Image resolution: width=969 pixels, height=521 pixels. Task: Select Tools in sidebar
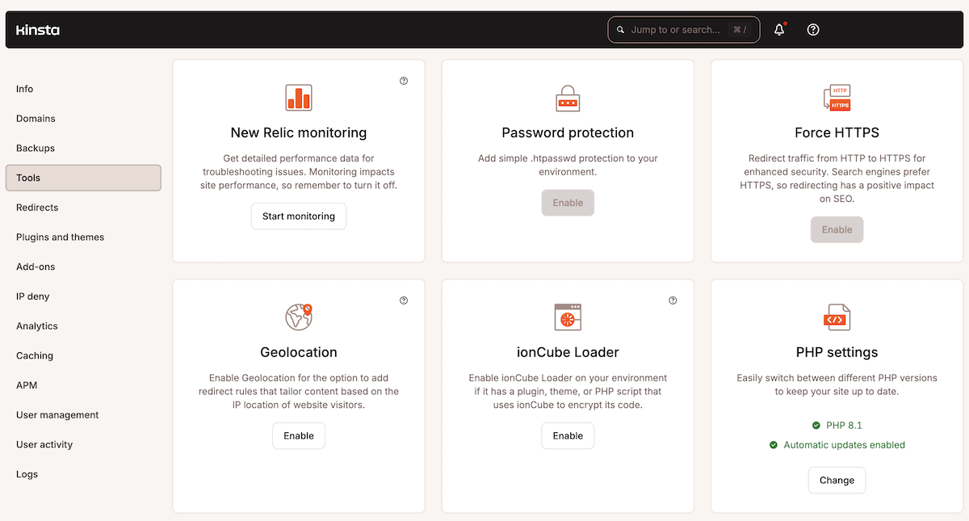click(x=83, y=178)
